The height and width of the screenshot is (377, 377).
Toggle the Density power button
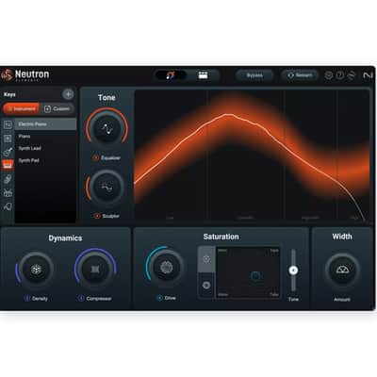click(27, 299)
